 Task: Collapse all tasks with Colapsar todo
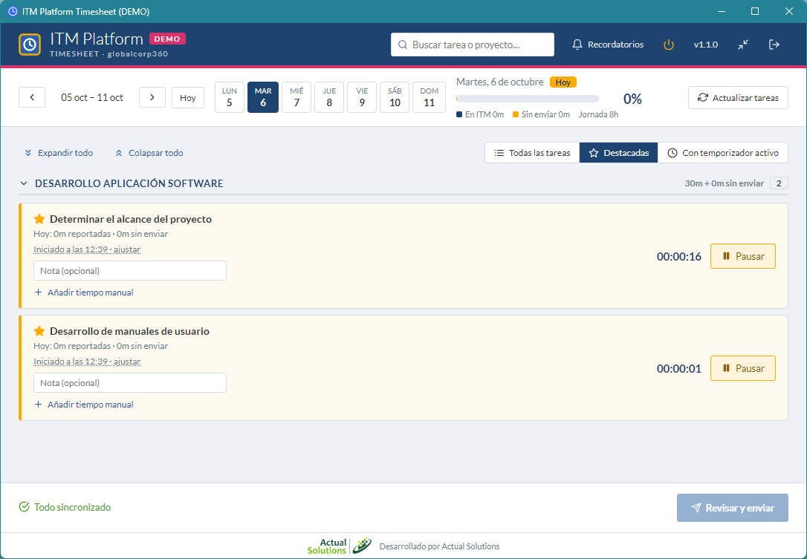149,153
